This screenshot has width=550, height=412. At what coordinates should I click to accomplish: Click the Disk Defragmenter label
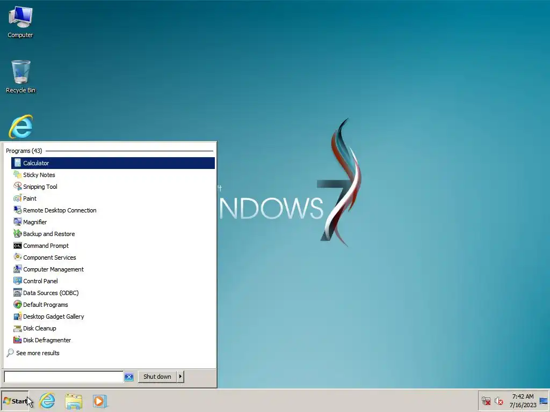47,340
